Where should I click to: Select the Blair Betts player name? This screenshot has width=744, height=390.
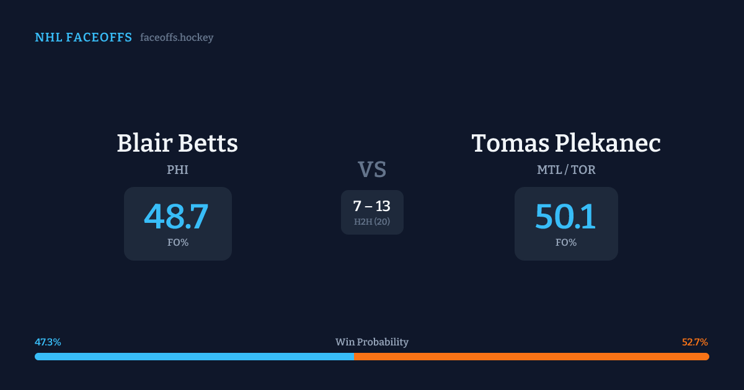pyautogui.click(x=177, y=144)
